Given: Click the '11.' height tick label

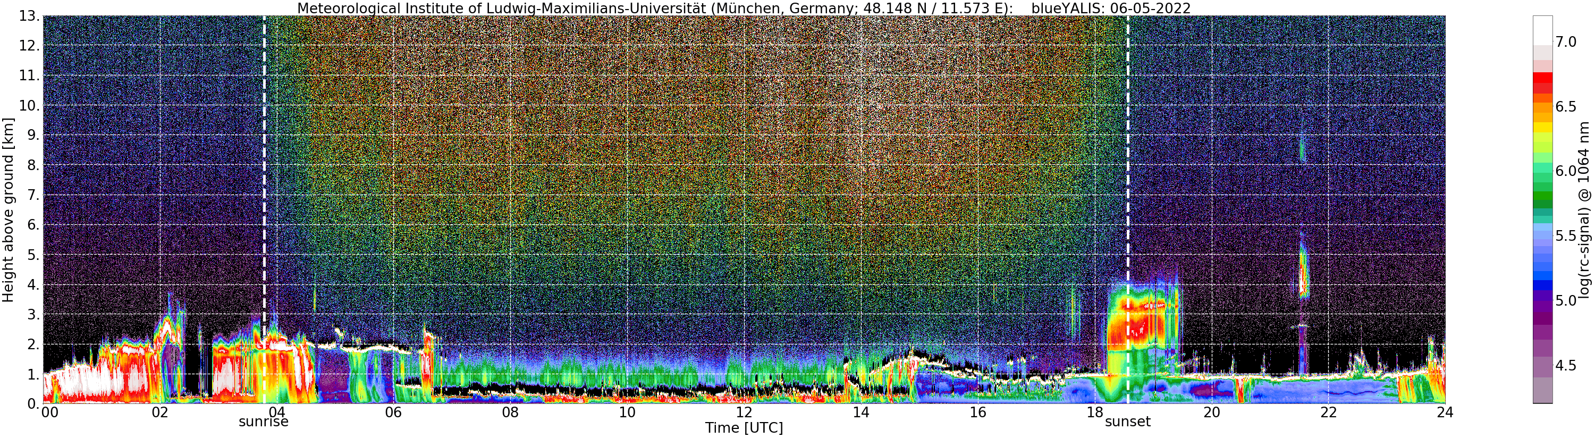Looking at the screenshot, I should pyautogui.click(x=29, y=75).
